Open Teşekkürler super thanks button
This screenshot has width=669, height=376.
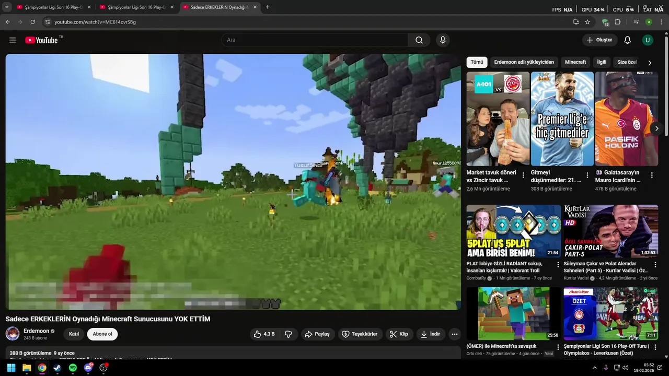[360, 334]
